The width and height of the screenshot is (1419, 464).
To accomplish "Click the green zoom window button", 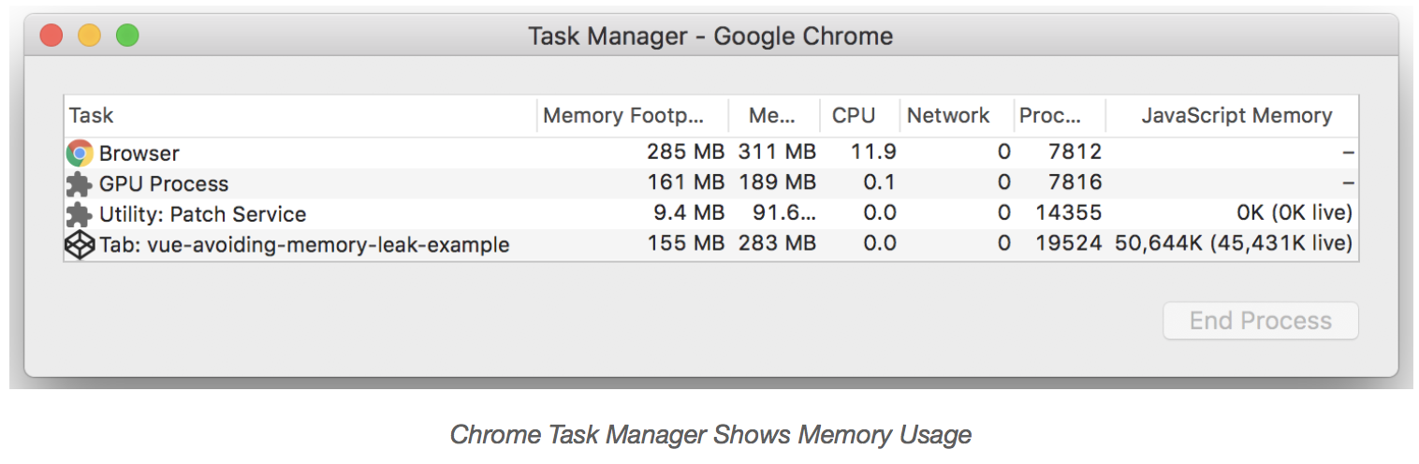I will click(x=127, y=36).
